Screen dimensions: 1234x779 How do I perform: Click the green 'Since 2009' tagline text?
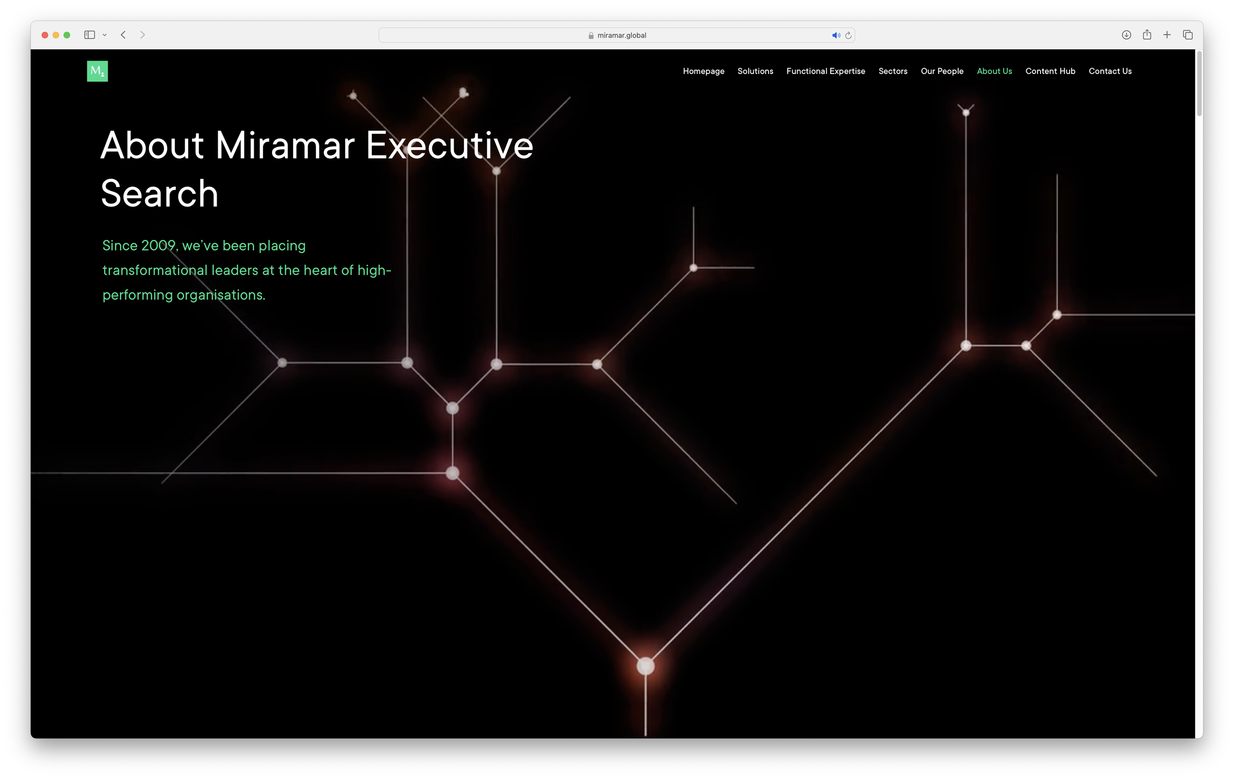click(x=246, y=270)
